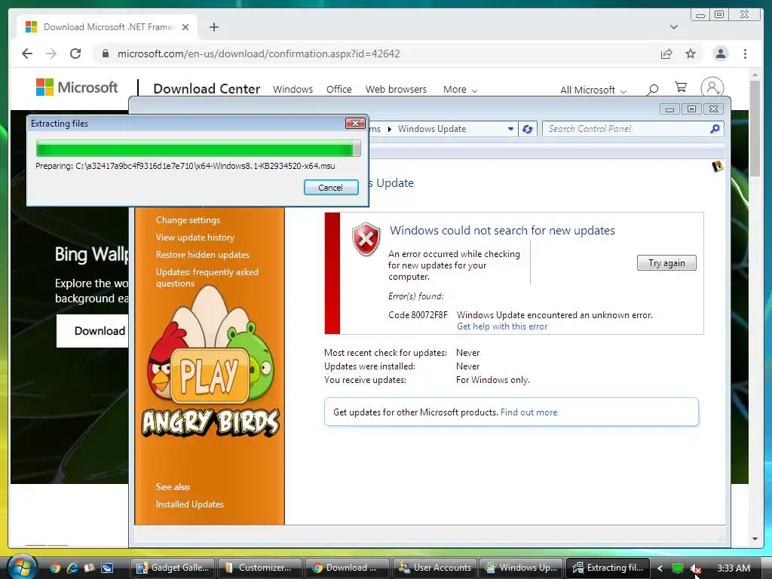Switch to Download Chrome taskbar button
Screen dimensions: 772x579
(347, 568)
